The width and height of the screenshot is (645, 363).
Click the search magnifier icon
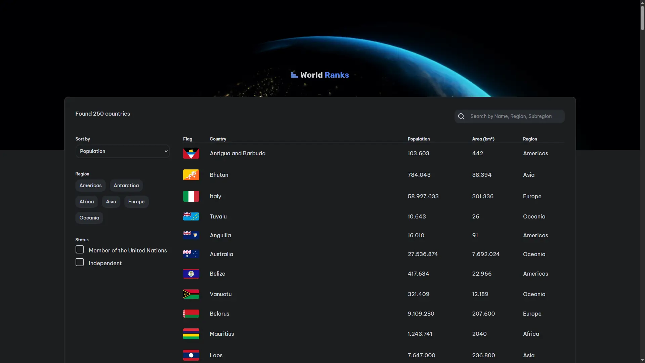461,116
